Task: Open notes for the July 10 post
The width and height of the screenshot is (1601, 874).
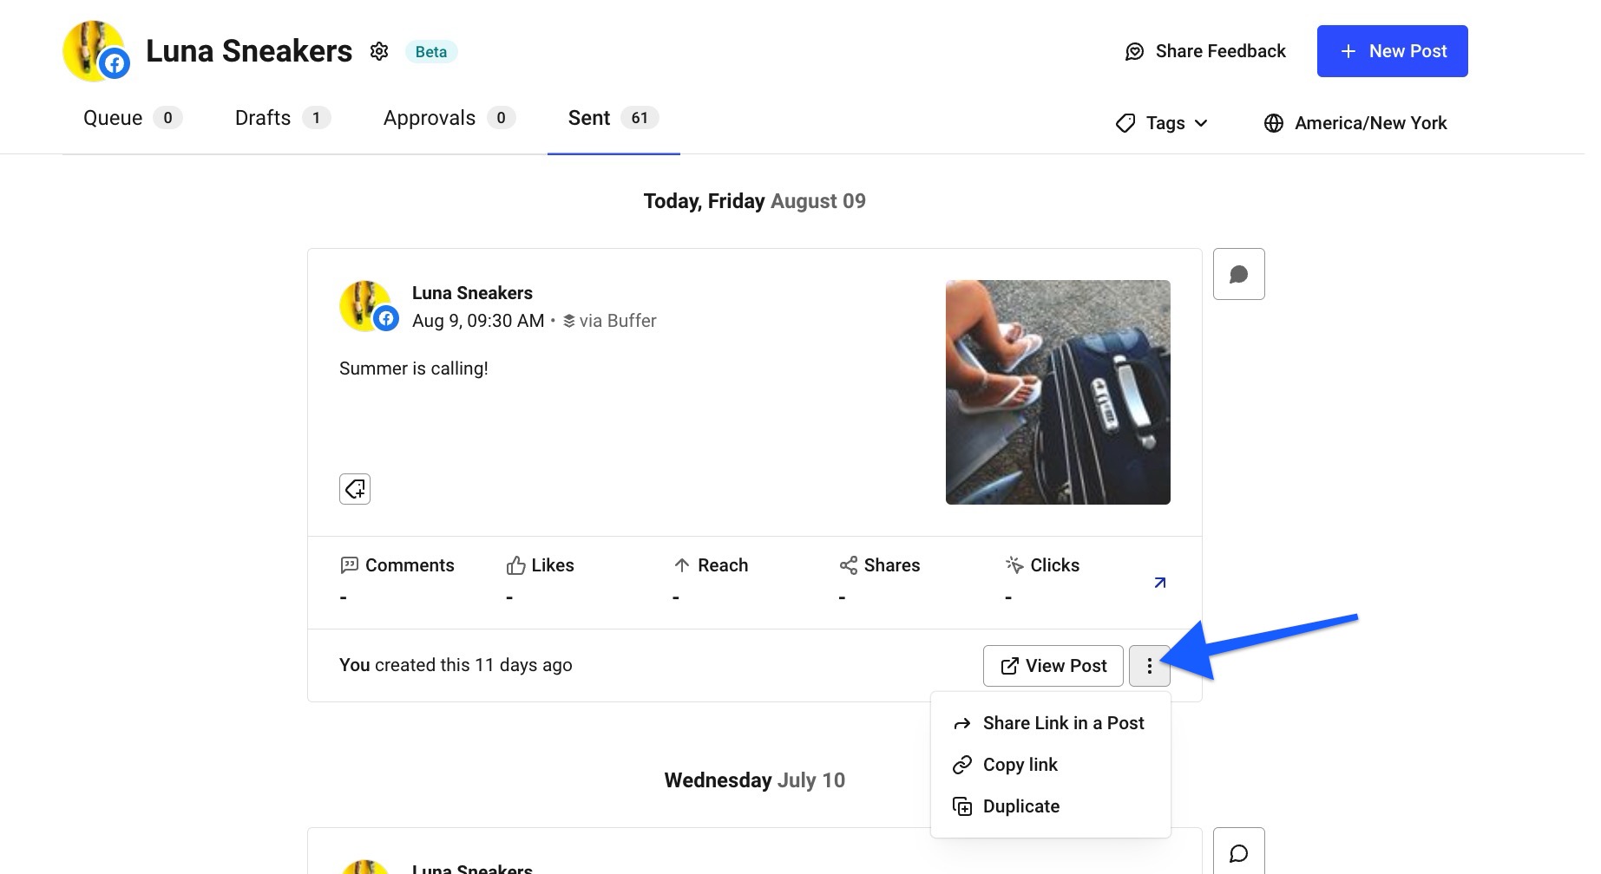Action: pyautogui.click(x=1238, y=851)
